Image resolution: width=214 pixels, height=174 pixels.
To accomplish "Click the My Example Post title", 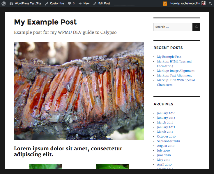I will point(45,22).
